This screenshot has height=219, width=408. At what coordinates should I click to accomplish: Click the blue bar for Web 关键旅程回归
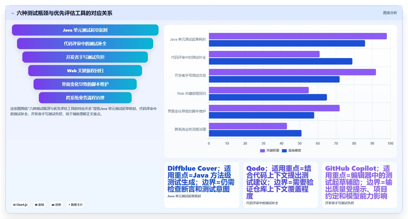click(268, 97)
